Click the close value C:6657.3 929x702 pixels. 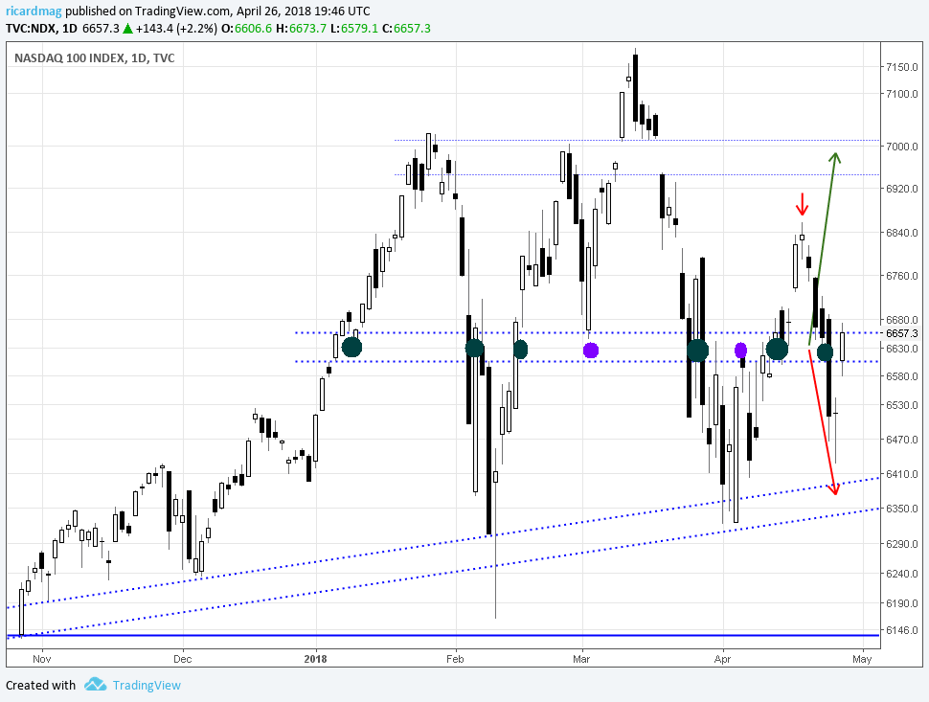point(406,29)
